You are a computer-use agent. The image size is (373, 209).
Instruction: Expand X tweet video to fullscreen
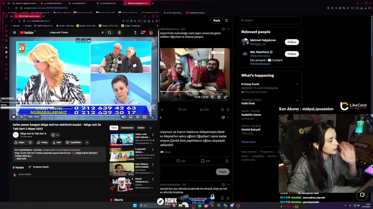[226, 97]
